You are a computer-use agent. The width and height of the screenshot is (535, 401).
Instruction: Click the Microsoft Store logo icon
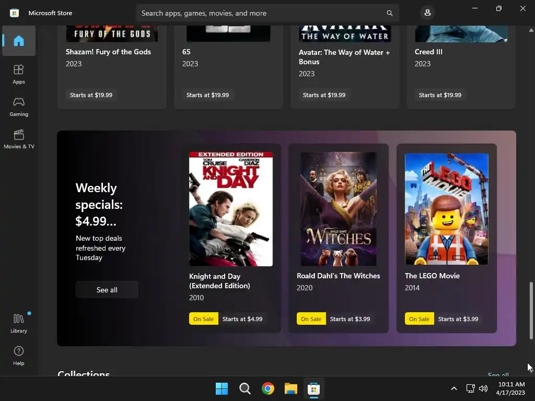point(14,13)
